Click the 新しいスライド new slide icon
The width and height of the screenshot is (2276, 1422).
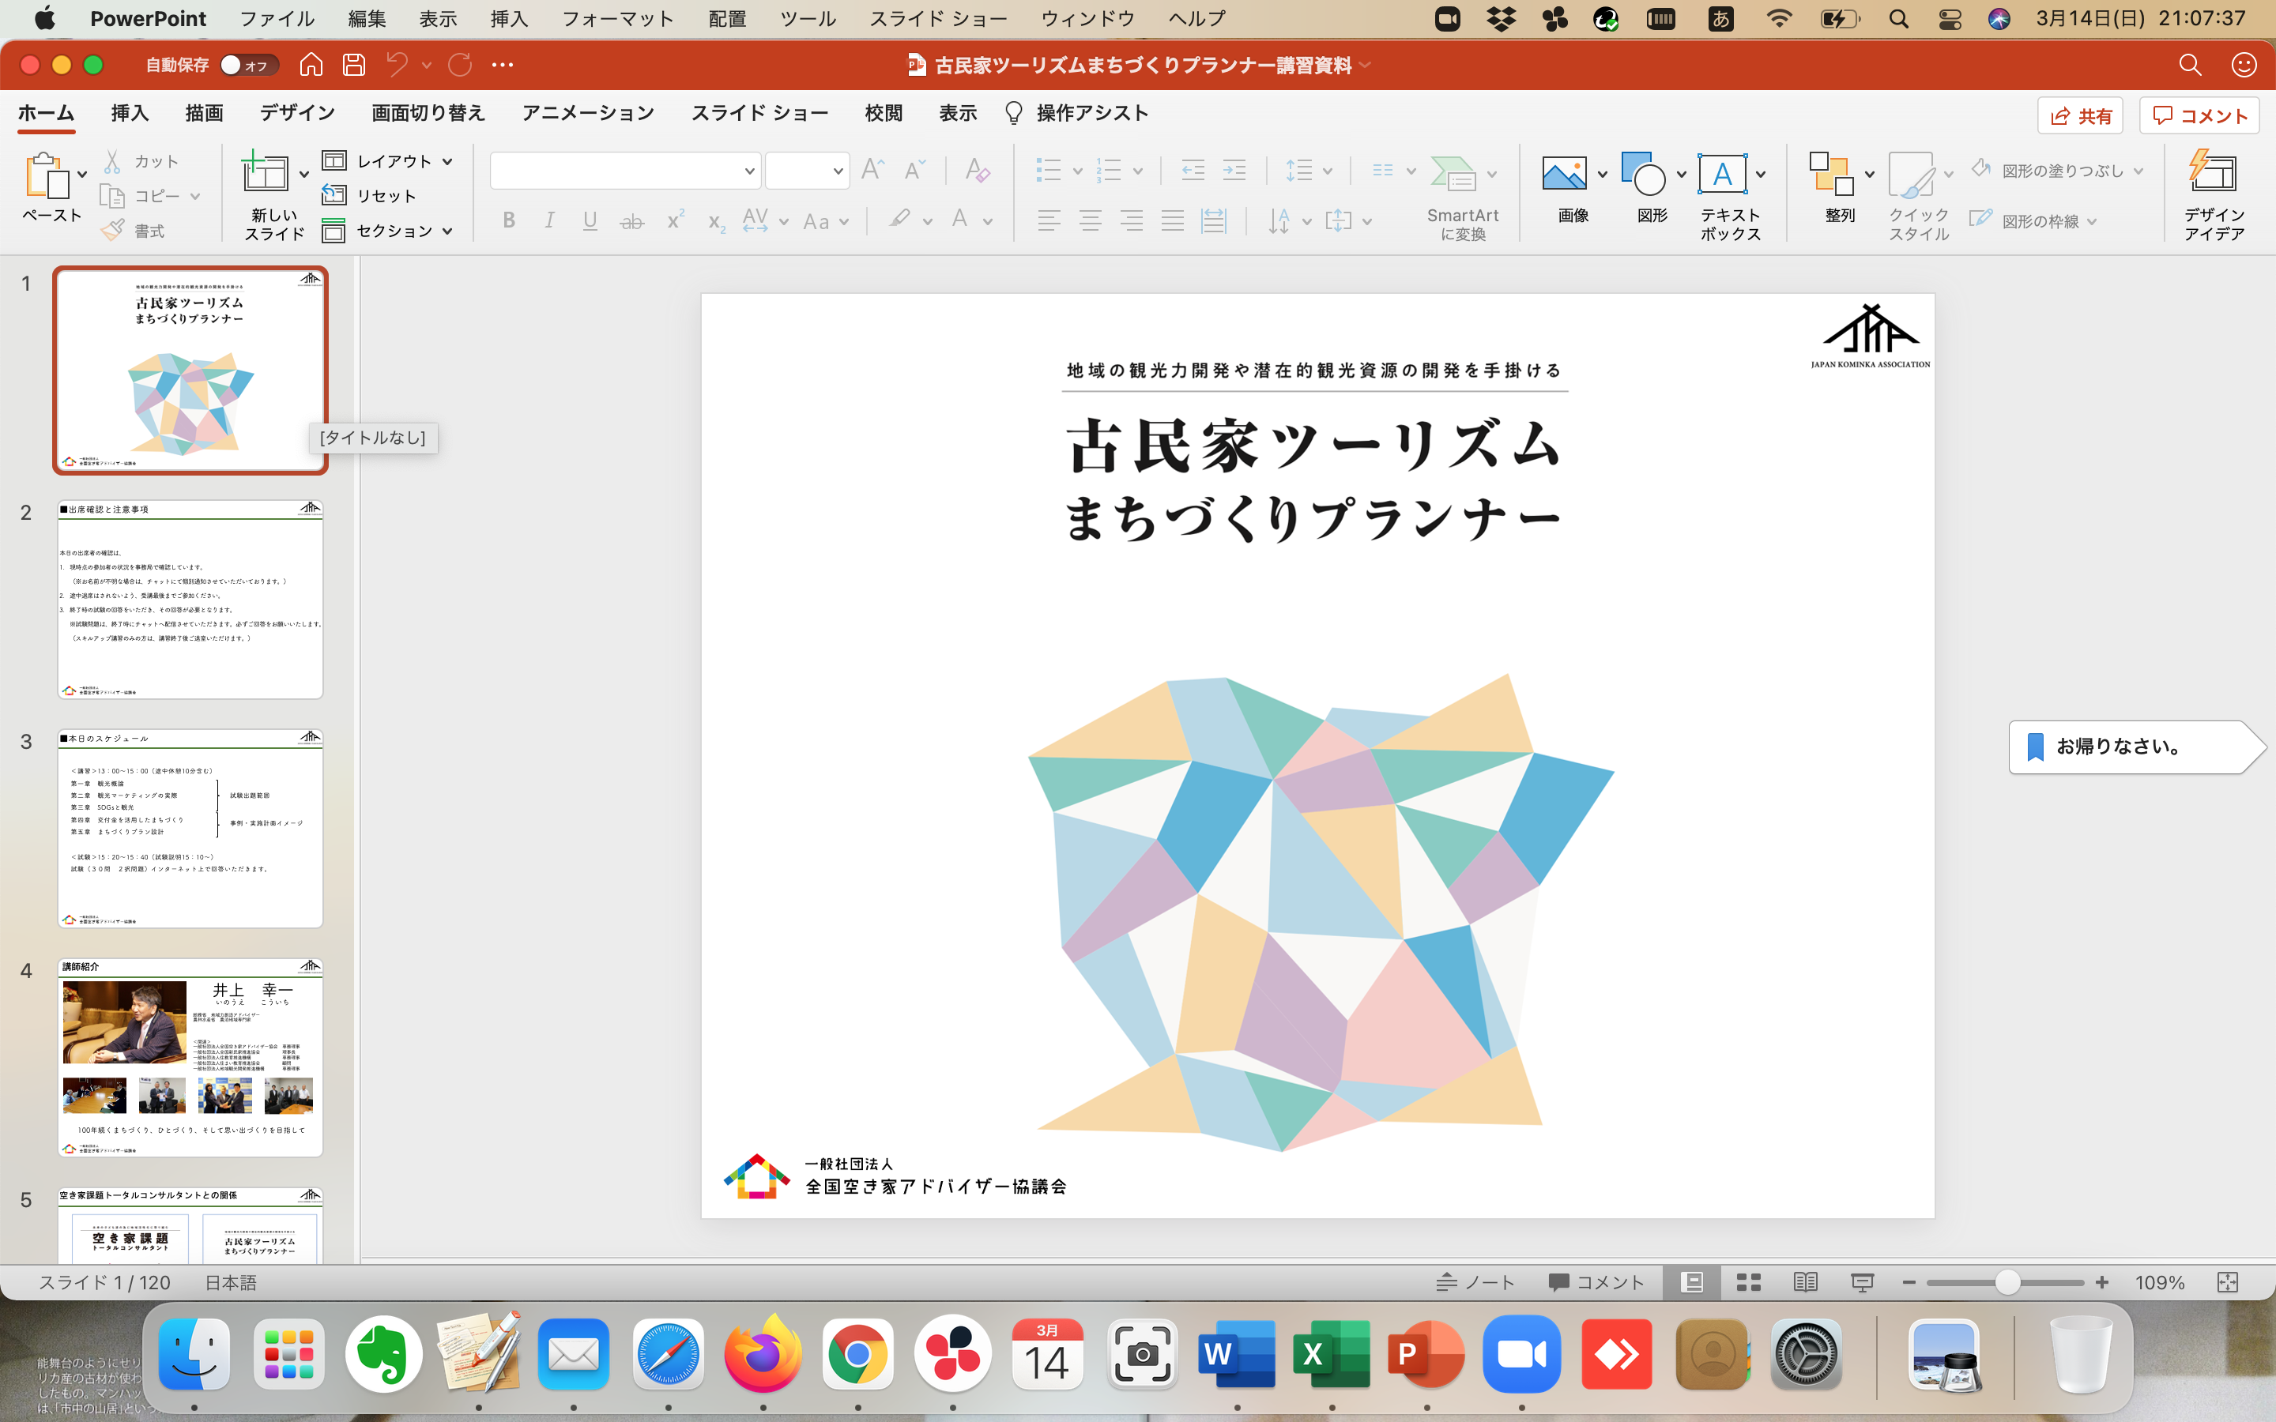click(x=266, y=173)
